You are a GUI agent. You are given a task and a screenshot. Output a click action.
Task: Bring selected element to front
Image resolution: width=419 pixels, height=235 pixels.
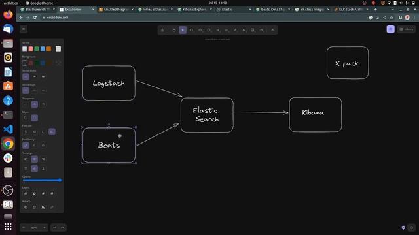(x=52, y=193)
